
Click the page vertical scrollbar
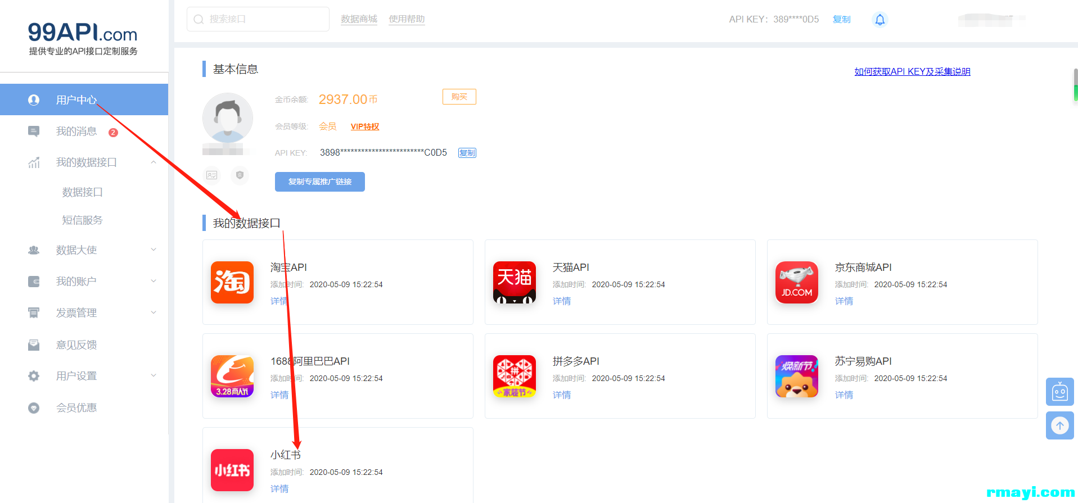coord(1075,85)
